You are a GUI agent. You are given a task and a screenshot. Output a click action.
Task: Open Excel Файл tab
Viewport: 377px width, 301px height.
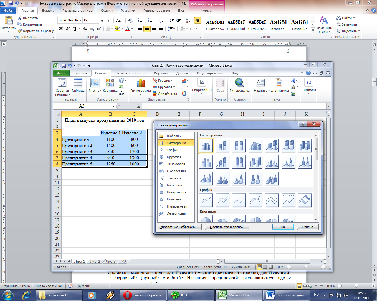point(61,73)
